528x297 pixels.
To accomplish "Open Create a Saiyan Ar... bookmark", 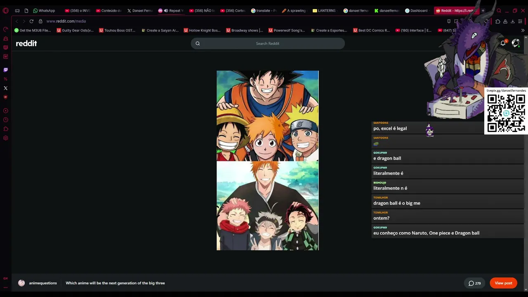I will click(x=160, y=30).
